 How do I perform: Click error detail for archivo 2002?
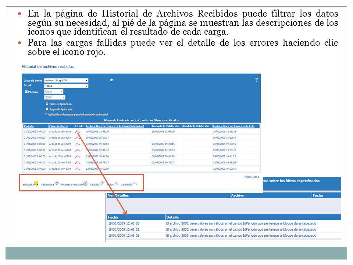[x=241, y=229]
